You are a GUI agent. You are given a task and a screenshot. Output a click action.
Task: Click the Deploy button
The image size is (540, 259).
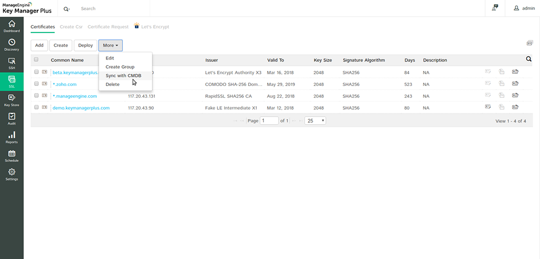[86, 45]
